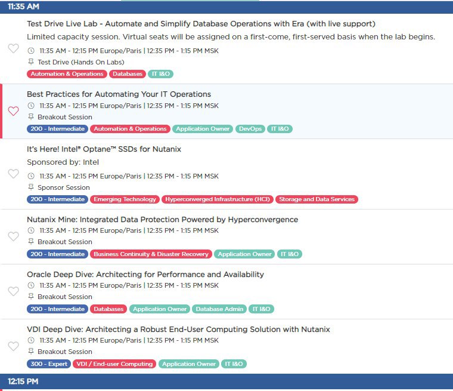Click pin icon beside Nutanix Mine Breakout Session

pyautogui.click(x=31, y=241)
